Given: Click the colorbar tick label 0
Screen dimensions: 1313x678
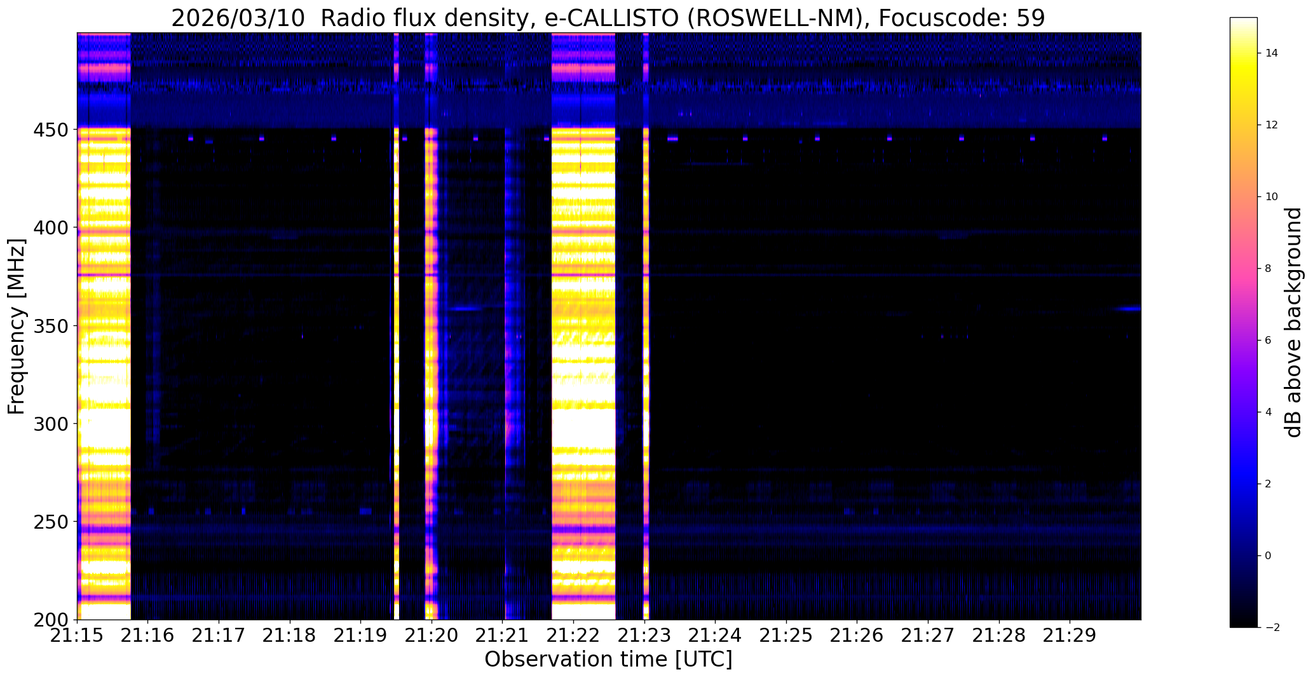Looking at the screenshot, I should (1269, 556).
